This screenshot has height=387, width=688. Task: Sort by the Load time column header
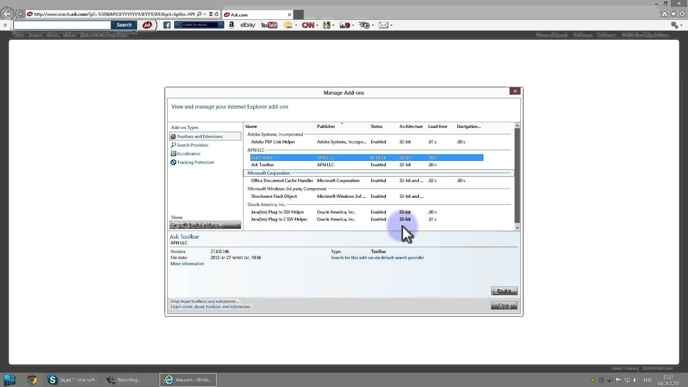point(438,126)
